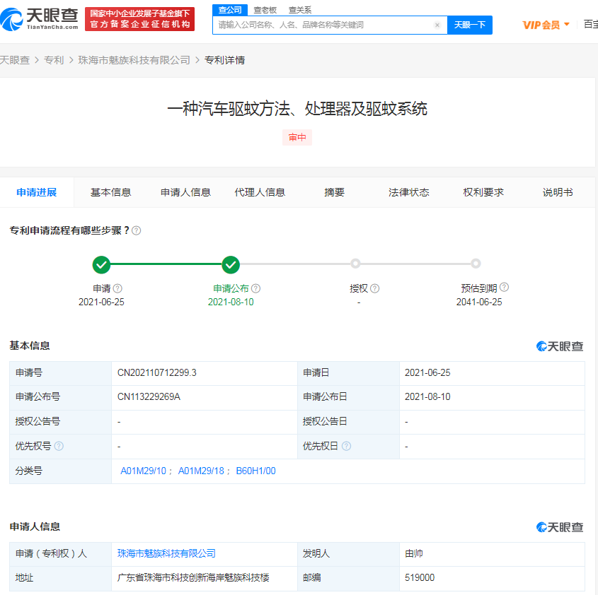Click help icon beside 优先权号
598x595 pixels.
(x=59, y=446)
